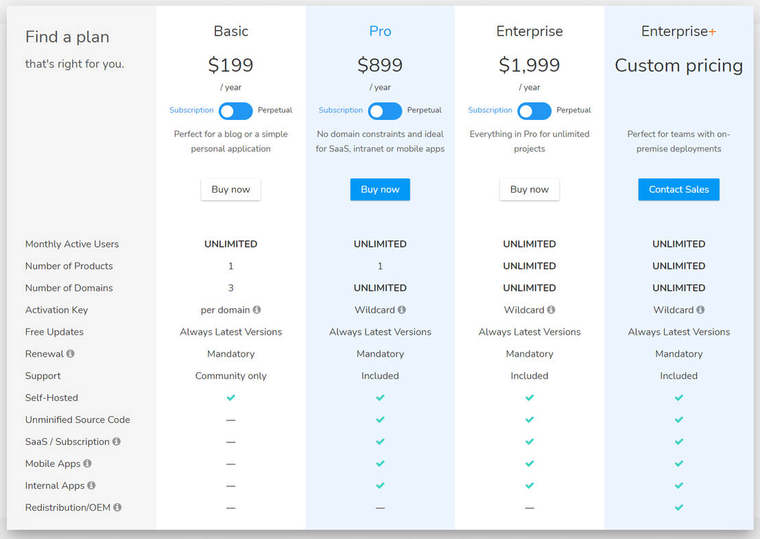Click the 'per domain' info icon under Basic
This screenshot has width=760, height=539.
click(257, 309)
